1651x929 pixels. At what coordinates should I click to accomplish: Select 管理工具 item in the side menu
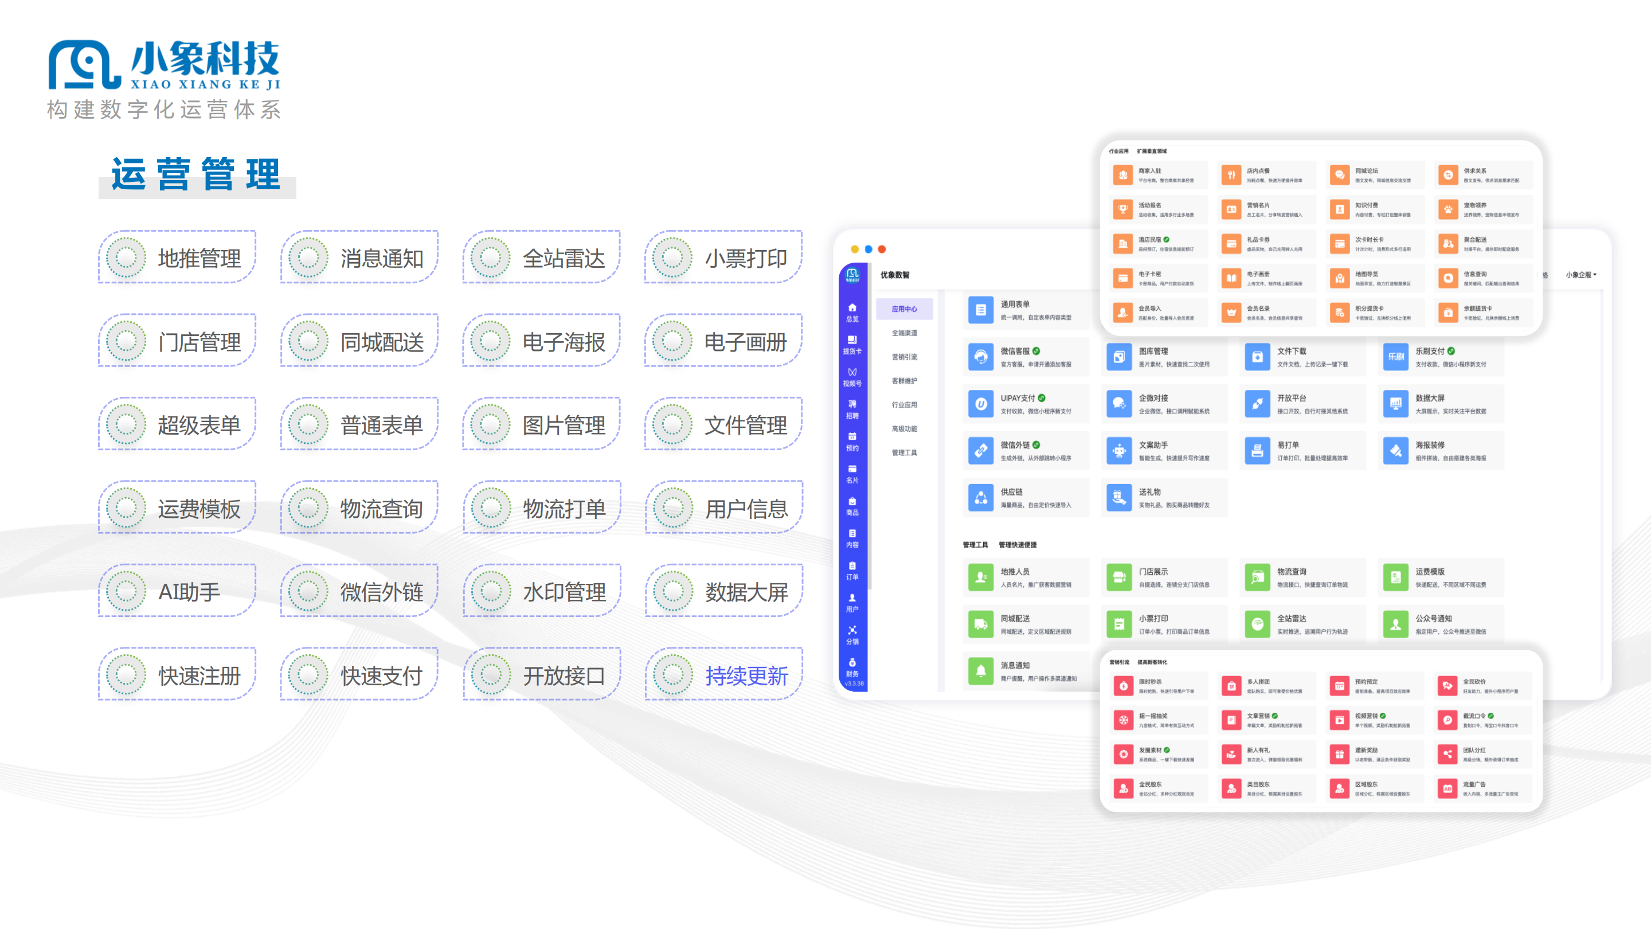[x=905, y=452]
